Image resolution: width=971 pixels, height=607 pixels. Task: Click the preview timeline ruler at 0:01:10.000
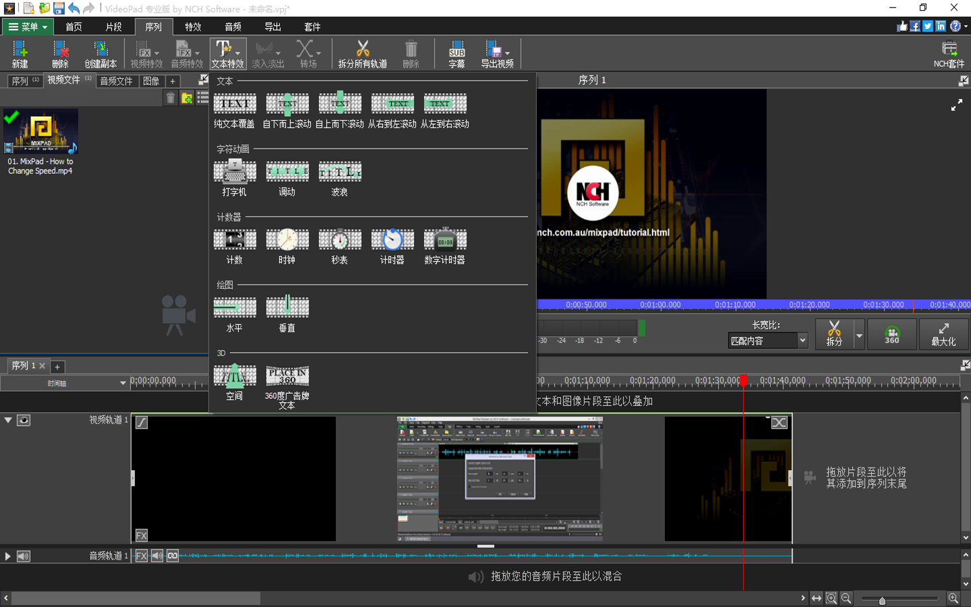coord(735,305)
